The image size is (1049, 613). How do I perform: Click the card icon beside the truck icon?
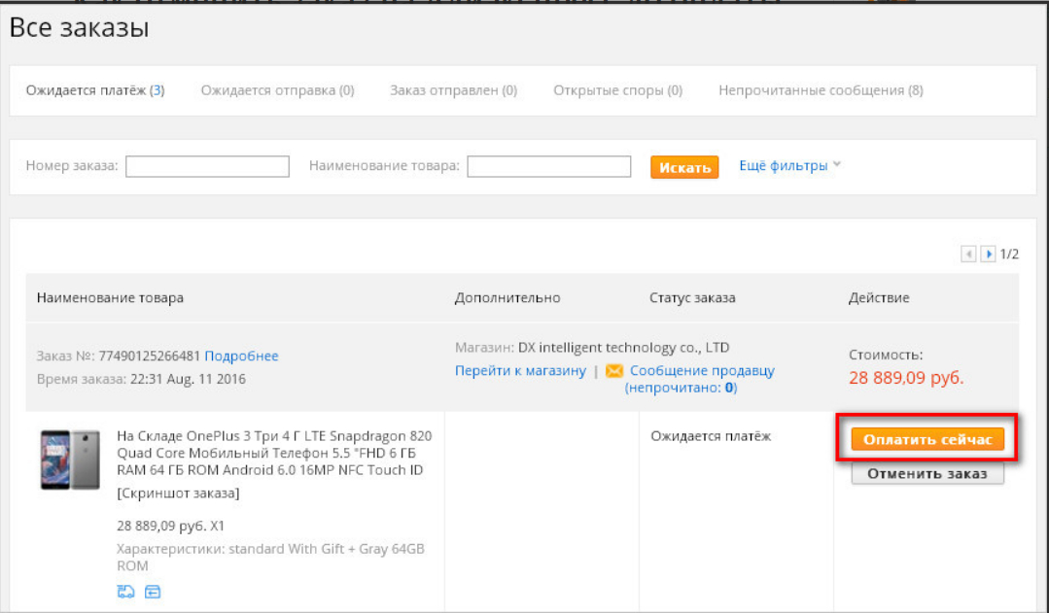coord(153,592)
